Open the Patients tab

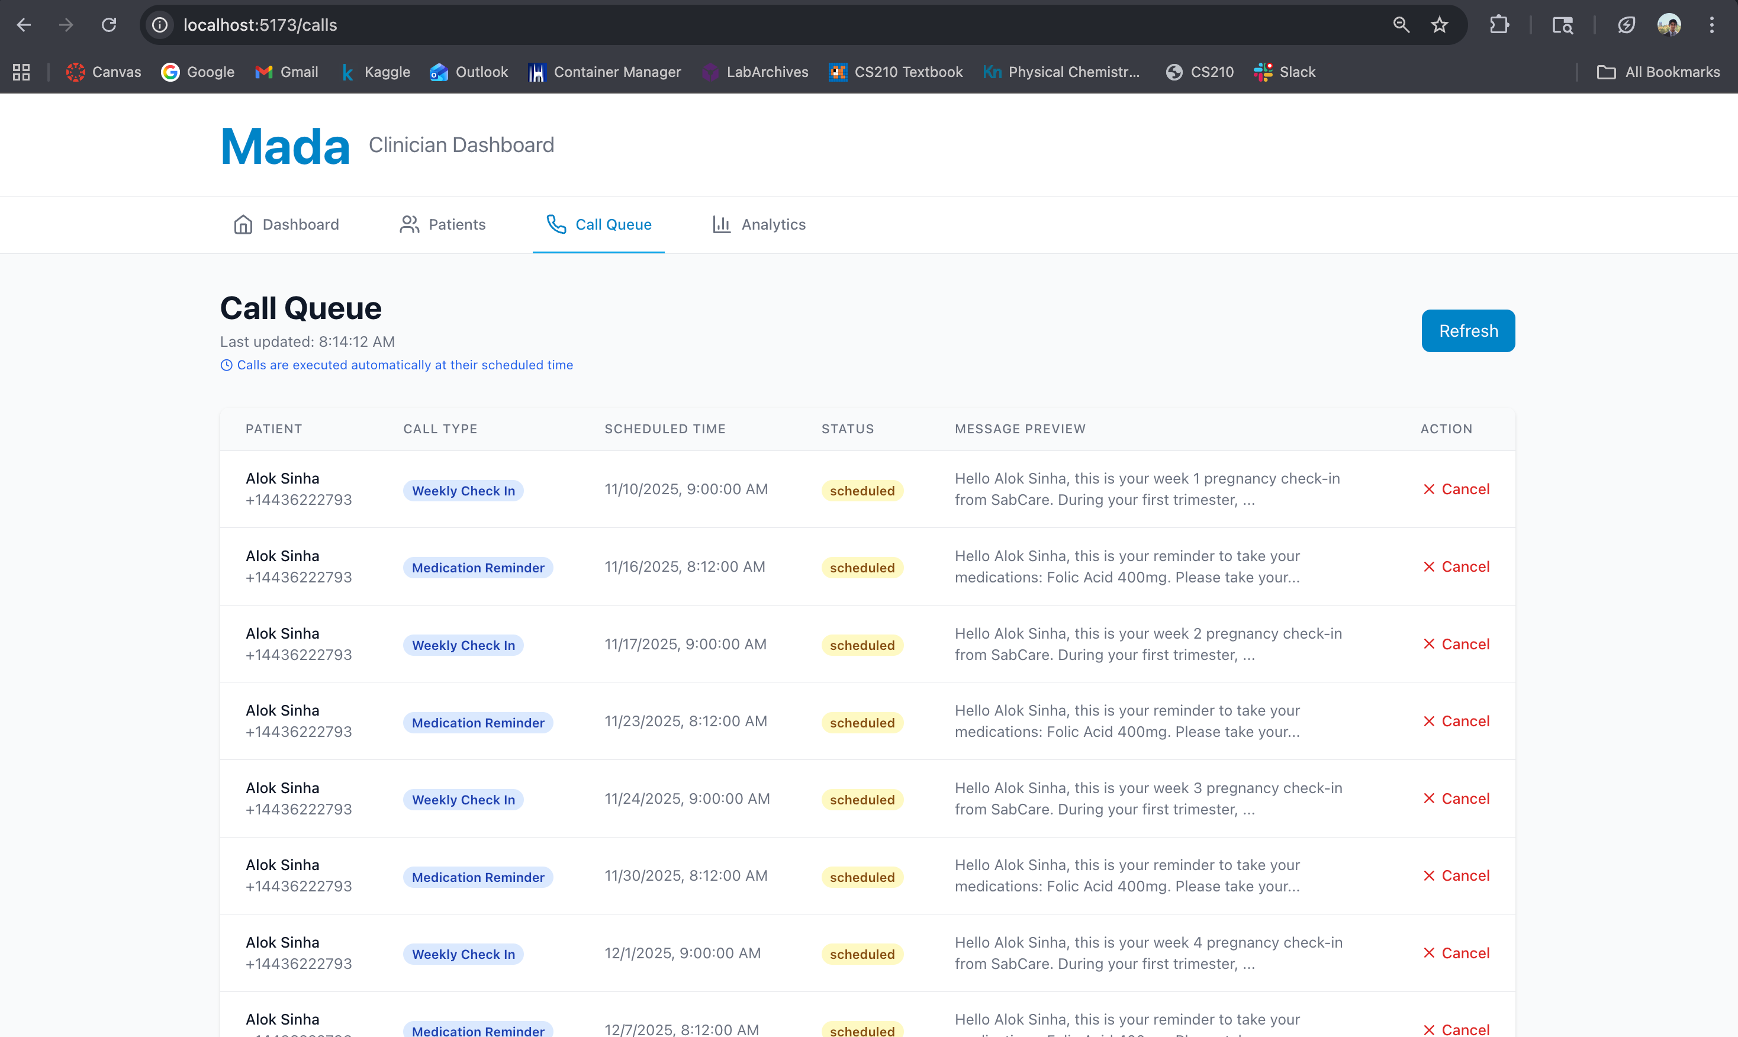click(442, 224)
